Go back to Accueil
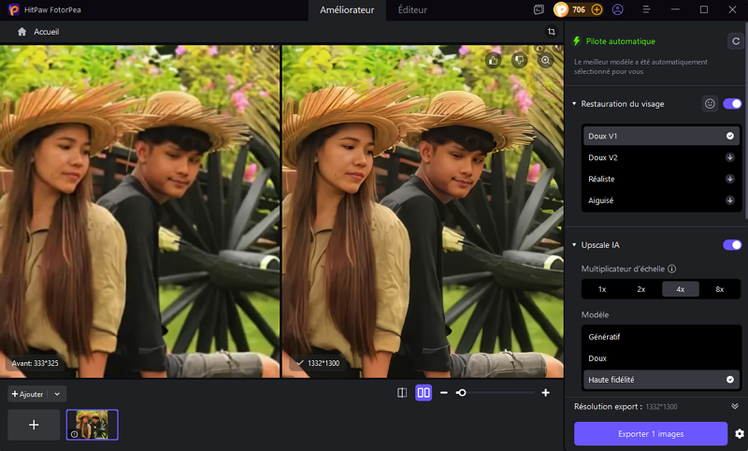 (37, 32)
